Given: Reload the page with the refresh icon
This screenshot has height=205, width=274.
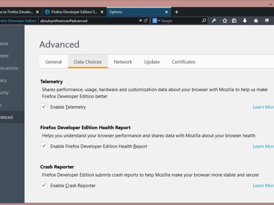Looking at the screenshot, I should pos(146,20).
